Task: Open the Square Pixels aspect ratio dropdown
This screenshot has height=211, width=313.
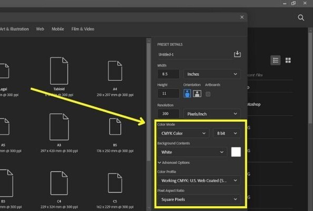Action: click(199, 199)
